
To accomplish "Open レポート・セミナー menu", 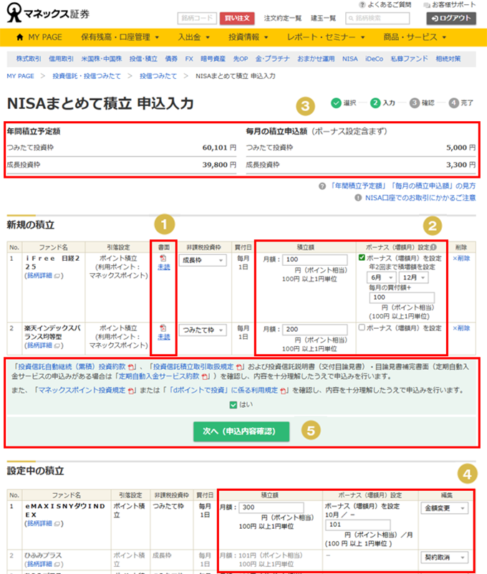I will 326,37.
